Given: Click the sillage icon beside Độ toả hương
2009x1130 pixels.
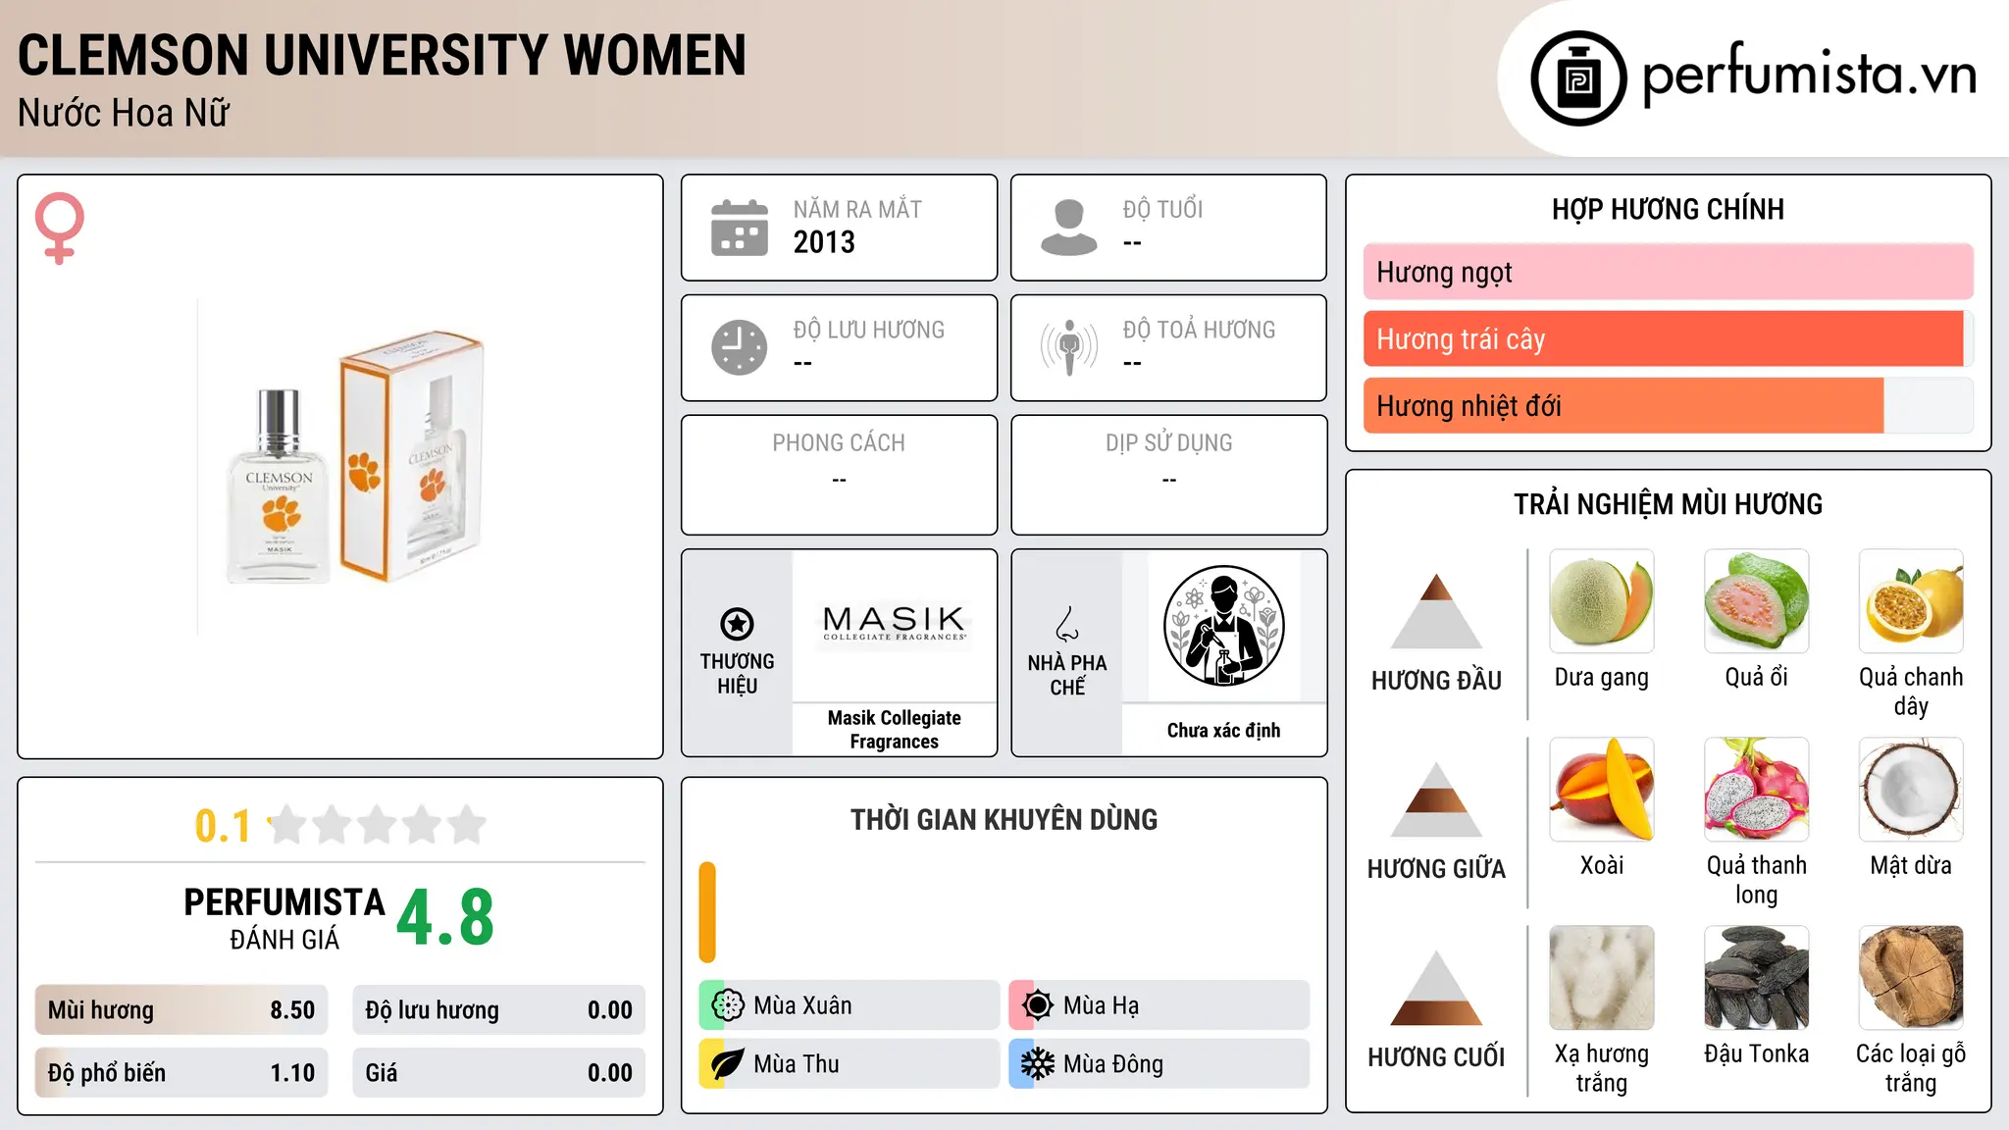Looking at the screenshot, I should 1068,347.
